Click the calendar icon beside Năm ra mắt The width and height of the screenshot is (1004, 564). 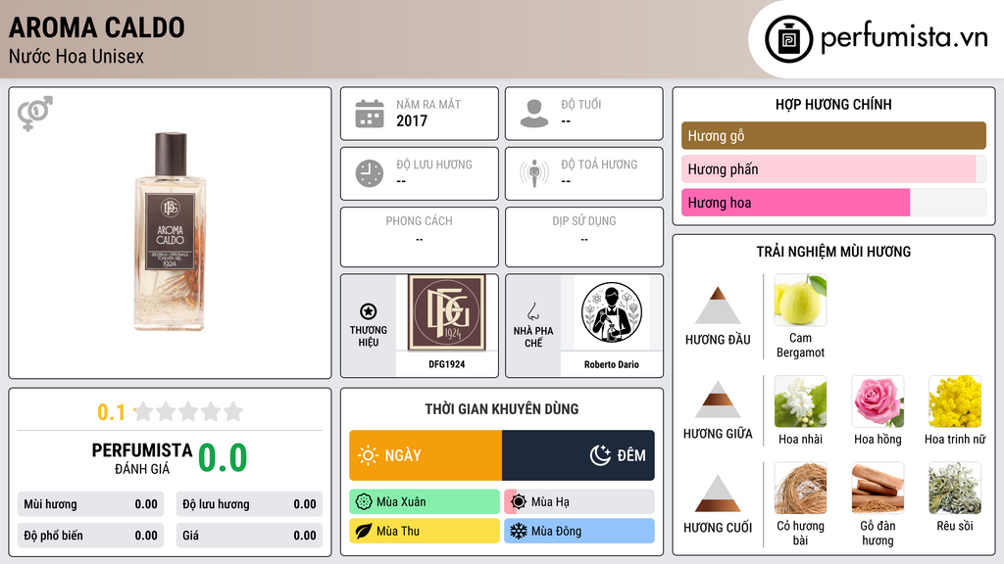click(x=370, y=114)
